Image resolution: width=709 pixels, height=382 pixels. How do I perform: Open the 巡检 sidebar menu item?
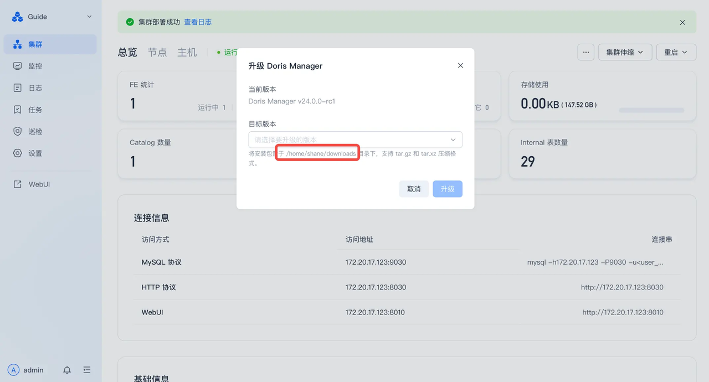click(x=50, y=131)
